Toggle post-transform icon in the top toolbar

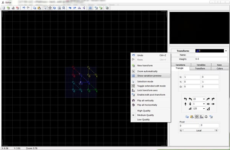(96, 8)
